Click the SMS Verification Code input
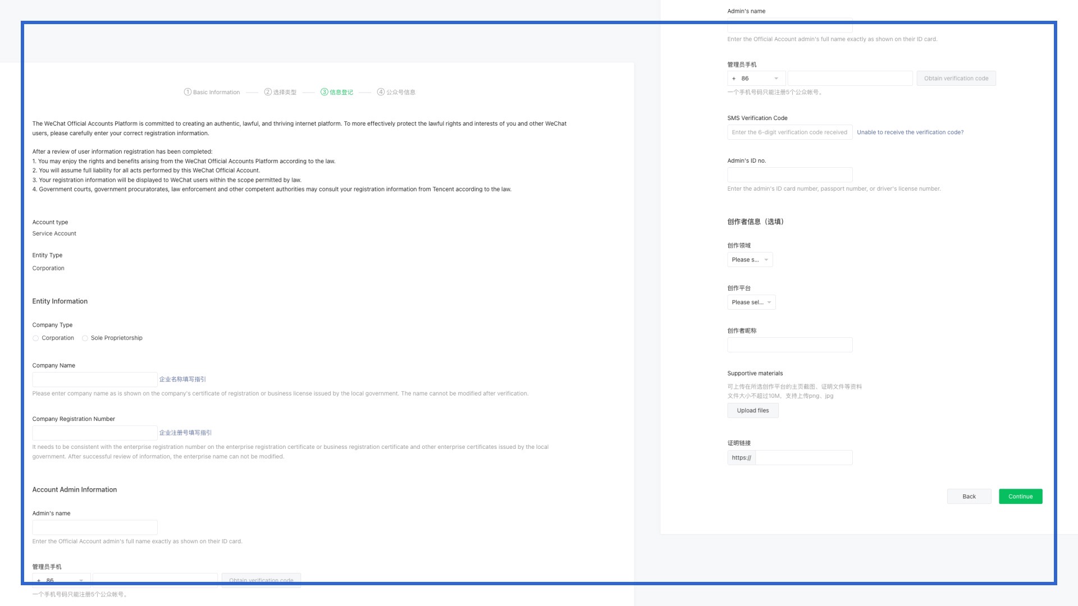 click(789, 132)
